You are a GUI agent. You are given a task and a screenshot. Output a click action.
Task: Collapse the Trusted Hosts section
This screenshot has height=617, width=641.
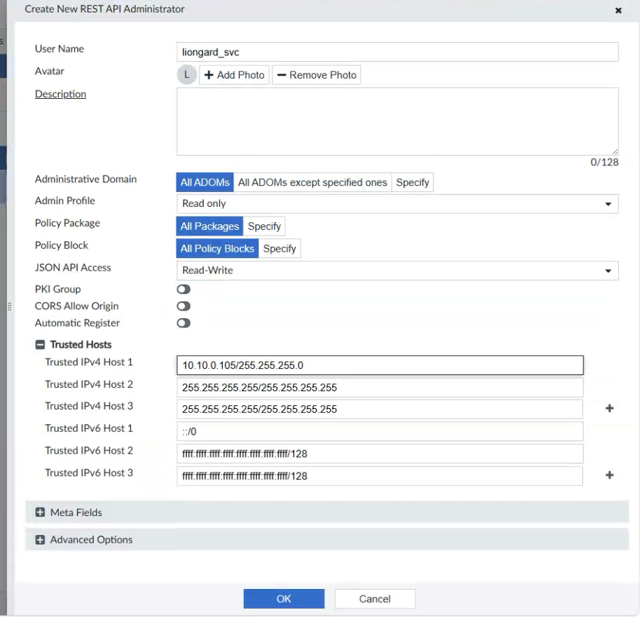[40, 344]
